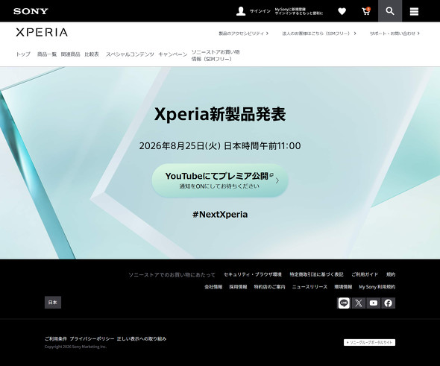Viewport: 440px width, 366px height.
Task: Select the 関連商品 nav item
Action: [70, 54]
